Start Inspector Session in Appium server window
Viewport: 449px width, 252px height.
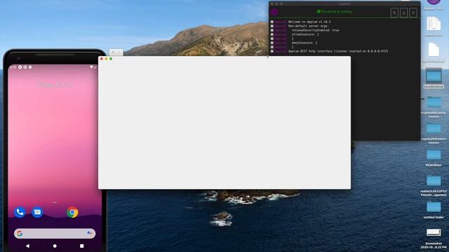point(394,13)
